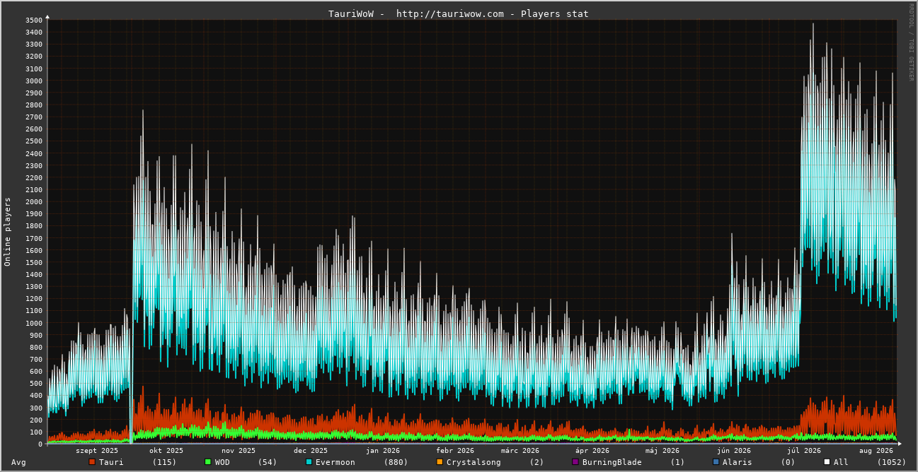Image resolution: width=918 pixels, height=472 pixels.
Task: Click the 'Tauri' legend label
Action: coord(111,462)
